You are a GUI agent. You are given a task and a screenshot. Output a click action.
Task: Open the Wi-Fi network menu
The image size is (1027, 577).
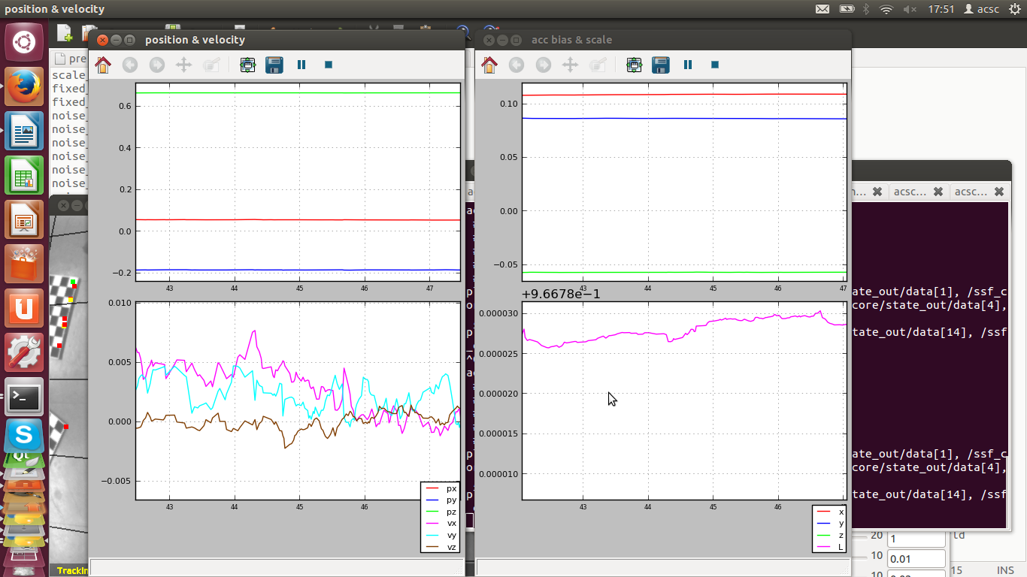(886, 9)
